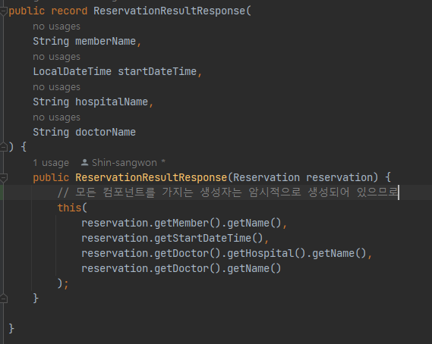The height and width of the screenshot is (344, 432).
Task: Collapse the ReservationResultResponse record fold marker
Action: pos(3,11)
